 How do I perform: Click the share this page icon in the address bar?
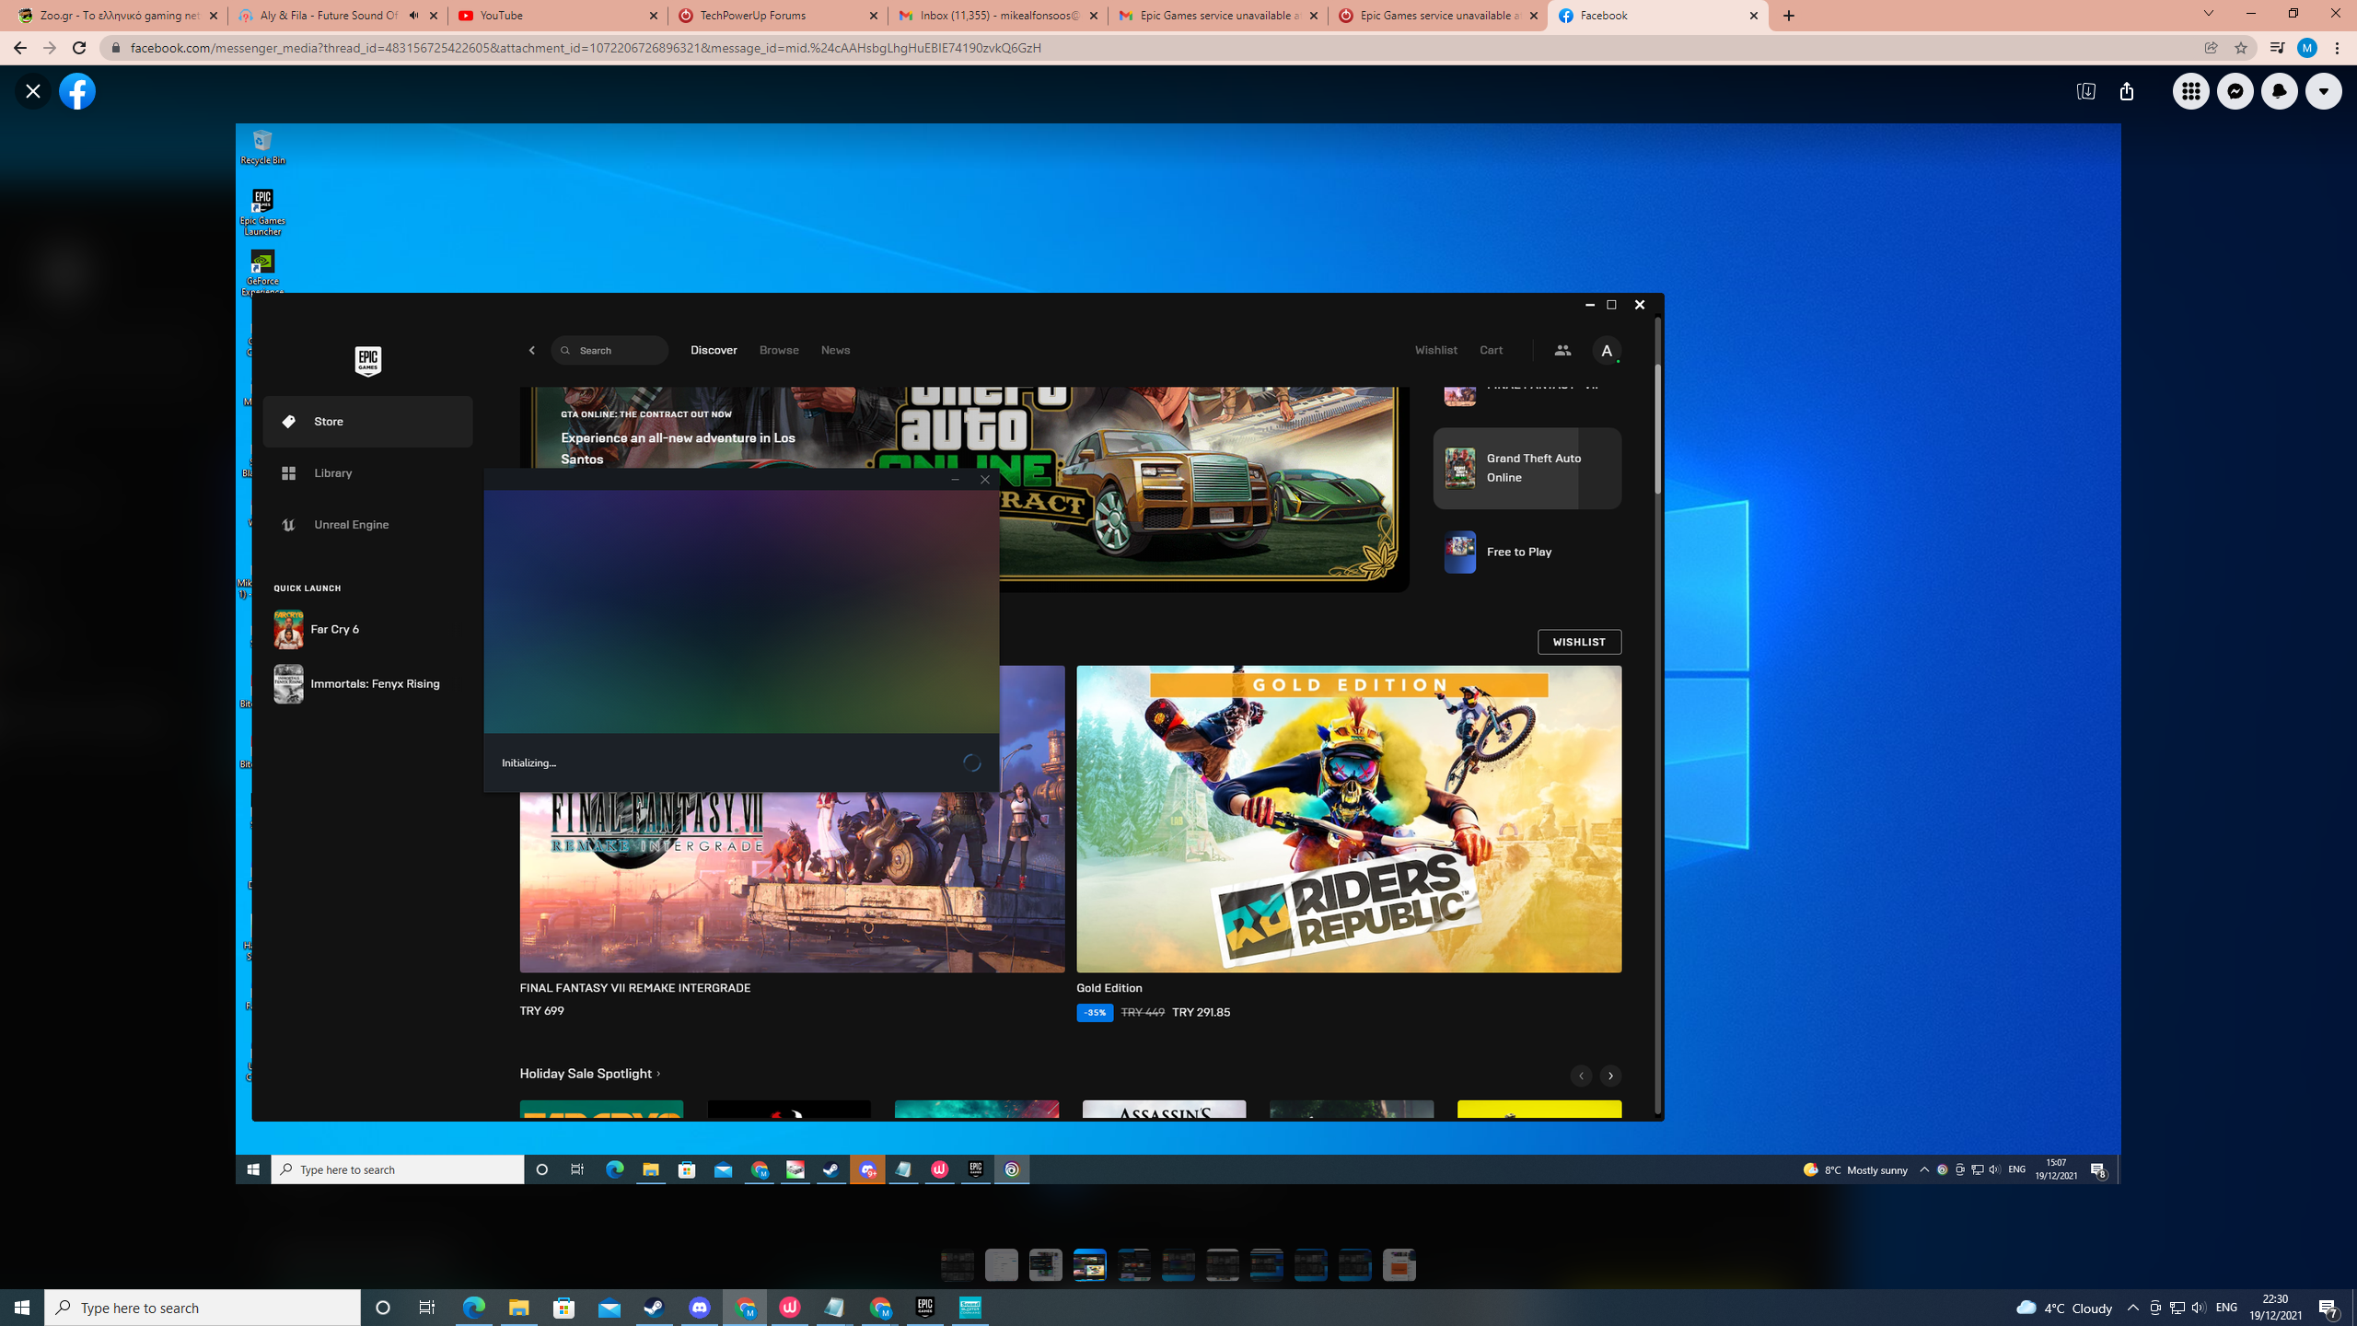2211,48
